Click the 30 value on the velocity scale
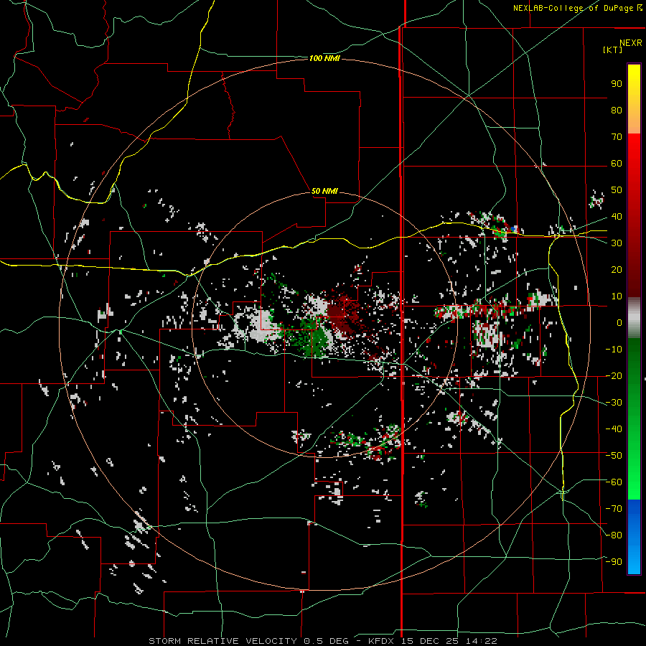 pos(617,243)
